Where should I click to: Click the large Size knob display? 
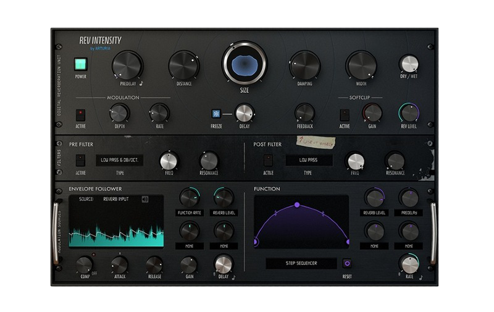click(x=245, y=63)
